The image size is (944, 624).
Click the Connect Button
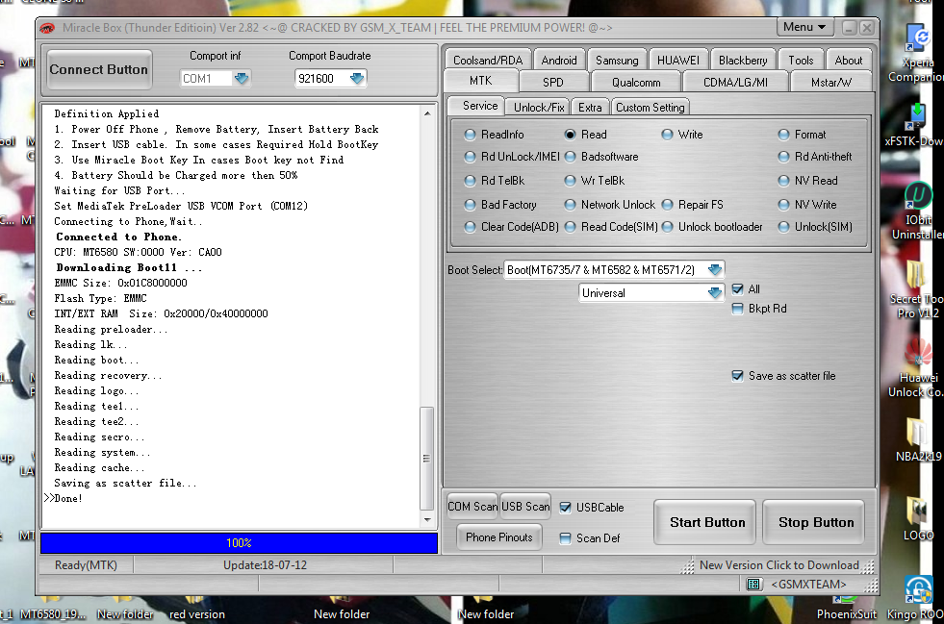pos(99,70)
